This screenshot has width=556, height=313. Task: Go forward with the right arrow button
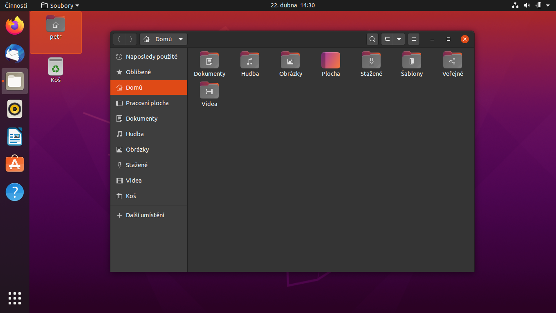131,39
